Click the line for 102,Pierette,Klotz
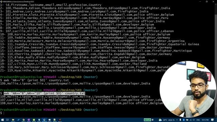The width and height of the screenshot is (217, 122). pos(87,15)
